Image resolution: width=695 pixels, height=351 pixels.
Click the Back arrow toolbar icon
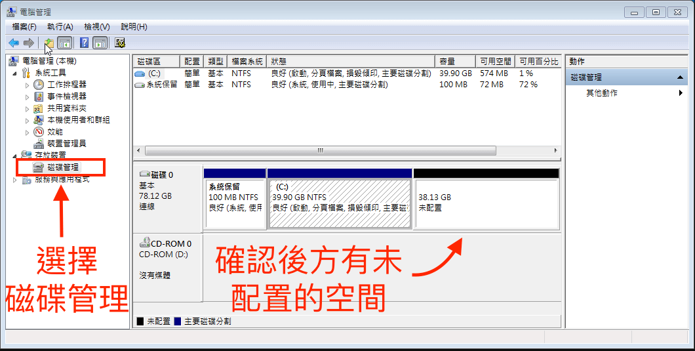coord(14,43)
